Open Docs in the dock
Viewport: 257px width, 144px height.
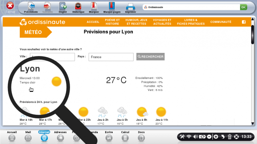[x=141, y=136]
